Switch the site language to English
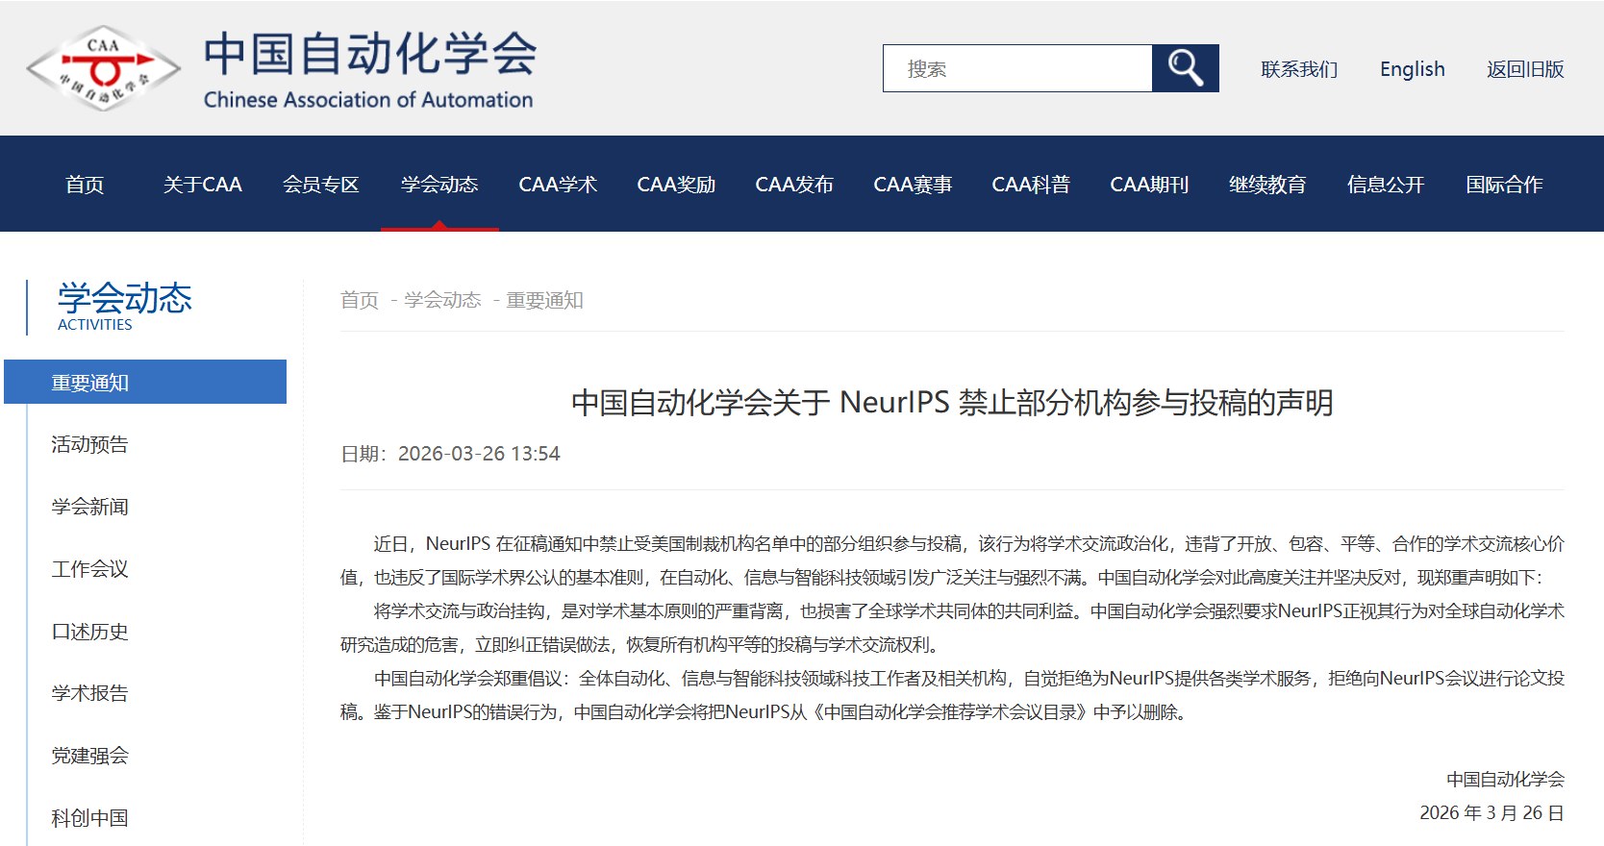This screenshot has width=1604, height=846. (x=1412, y=69)
